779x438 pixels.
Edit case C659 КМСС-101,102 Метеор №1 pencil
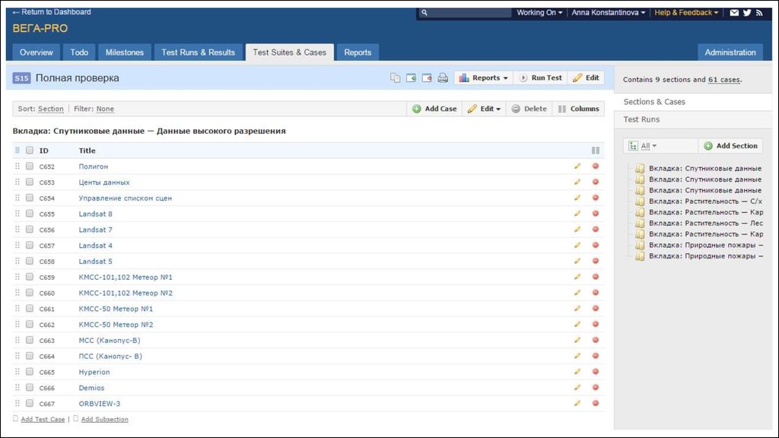click(577, 277)
